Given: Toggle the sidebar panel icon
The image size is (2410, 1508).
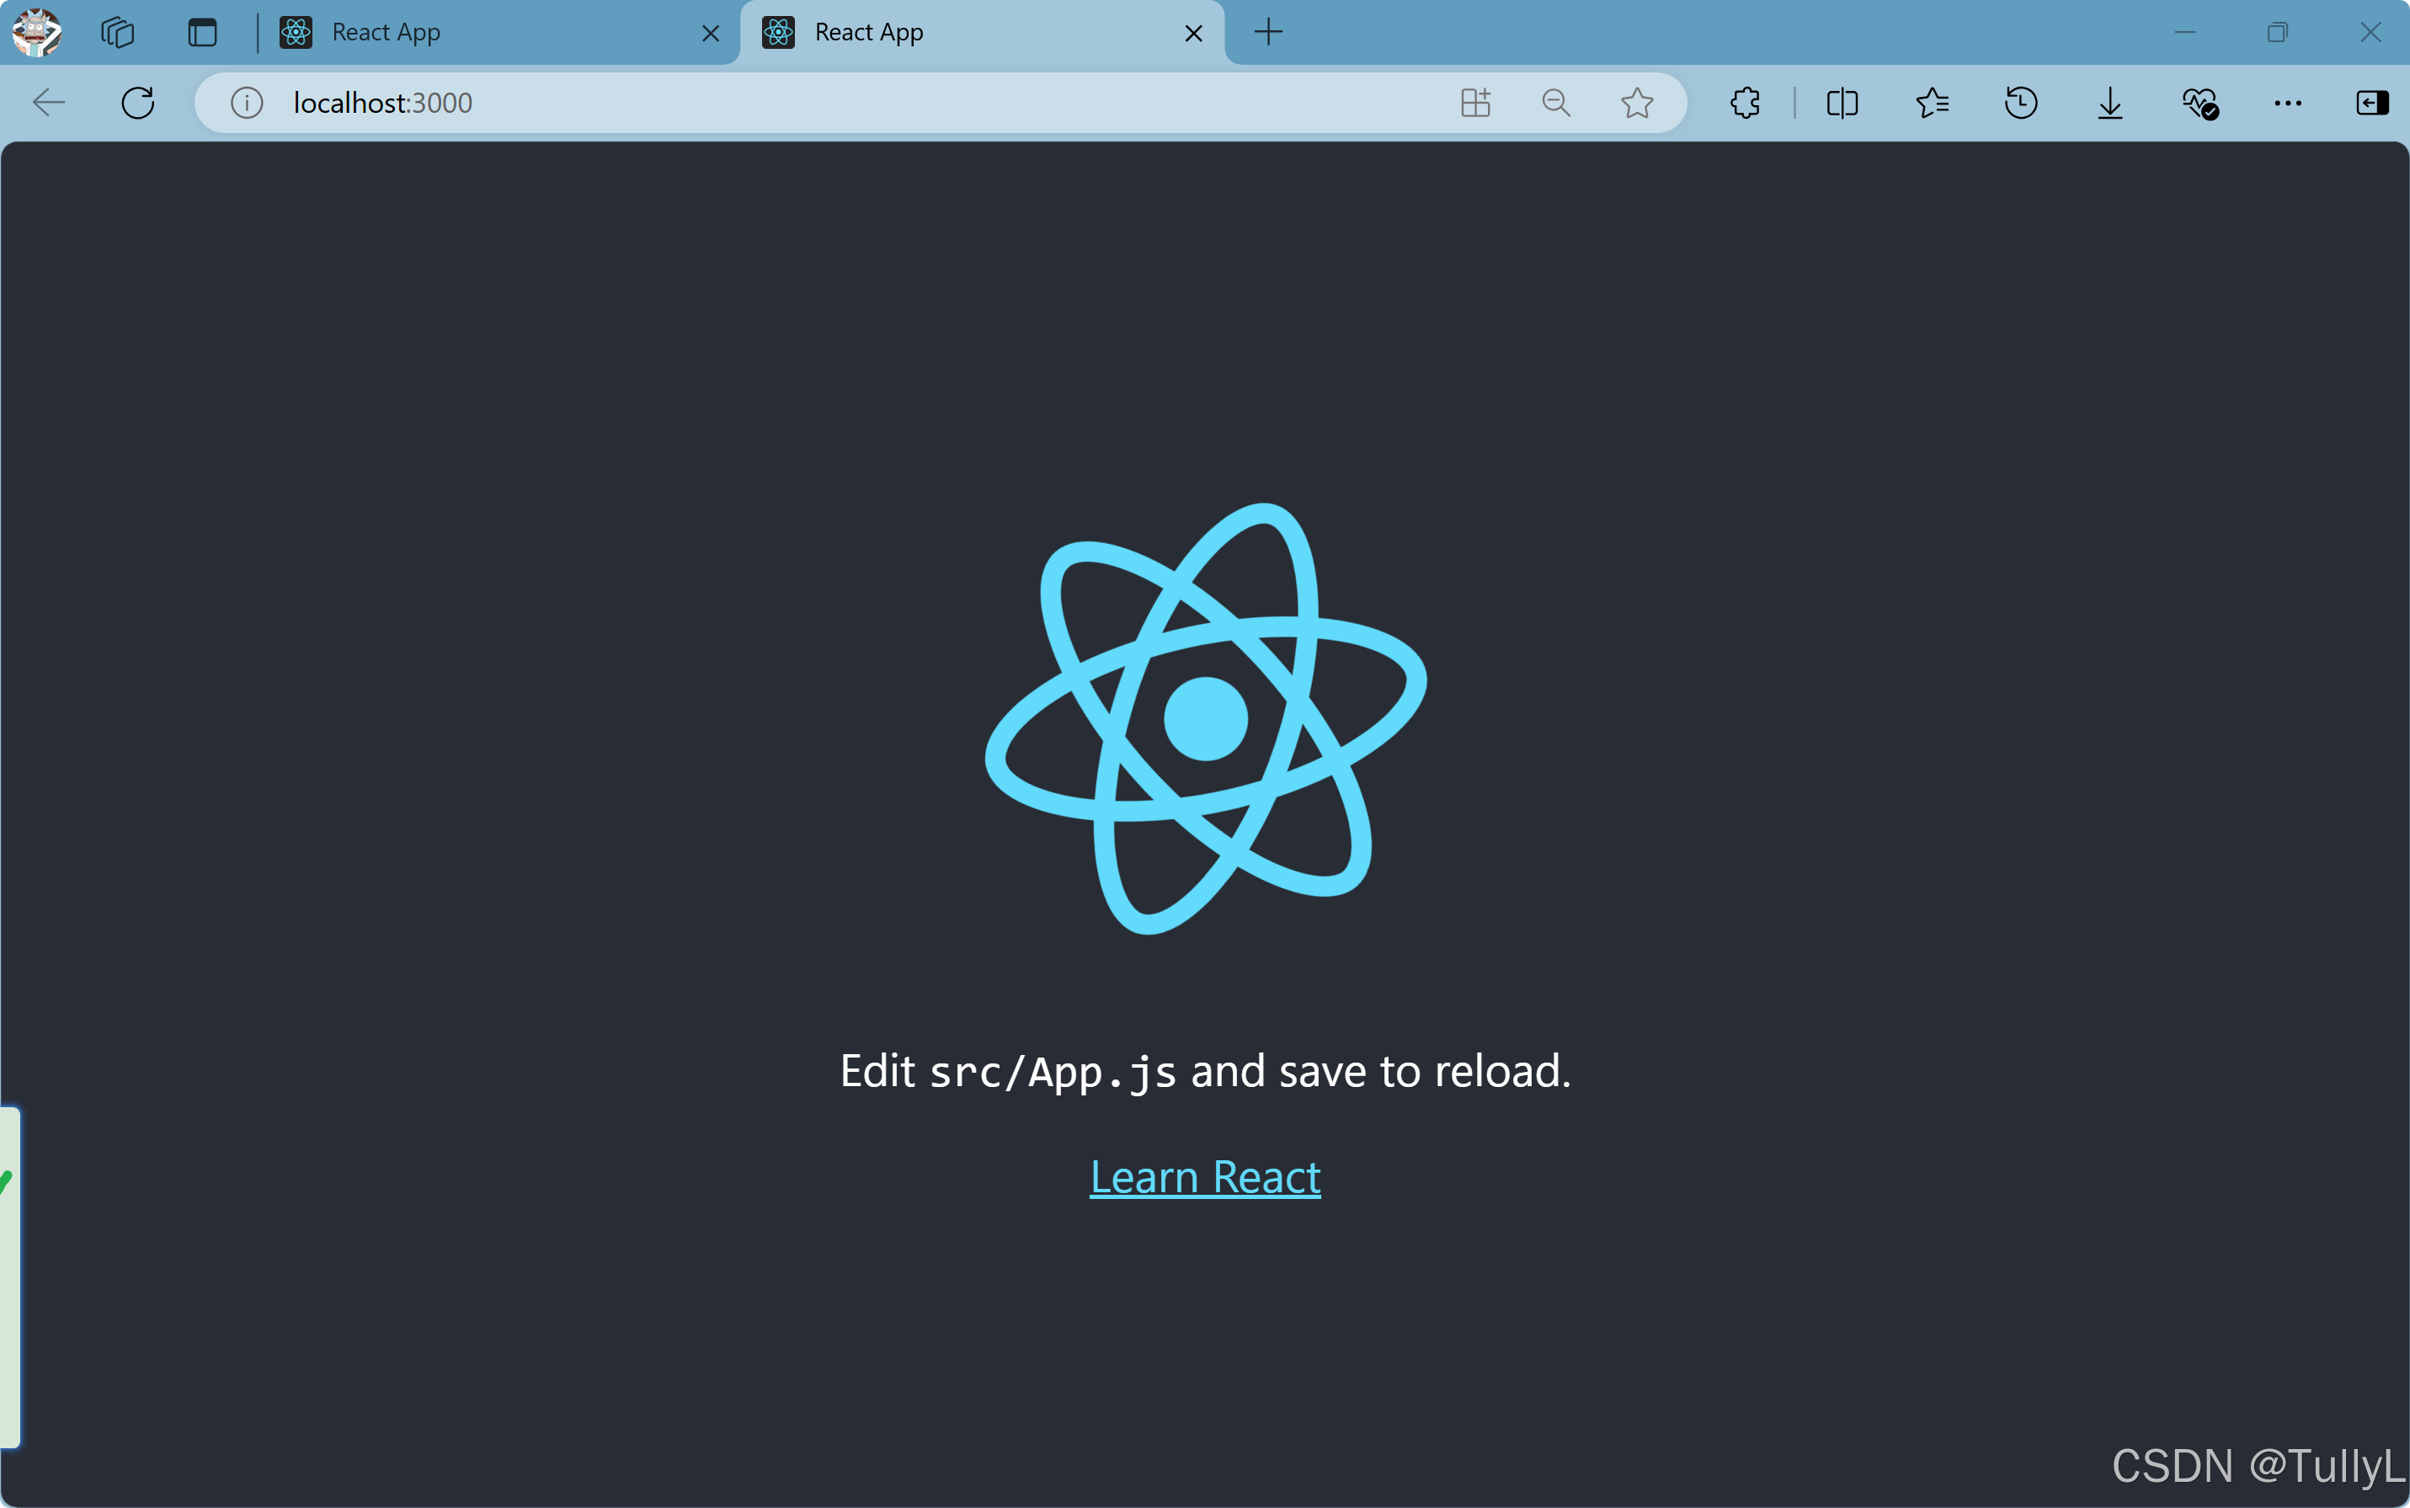Looking at the screenshot, I should 2372,103.
